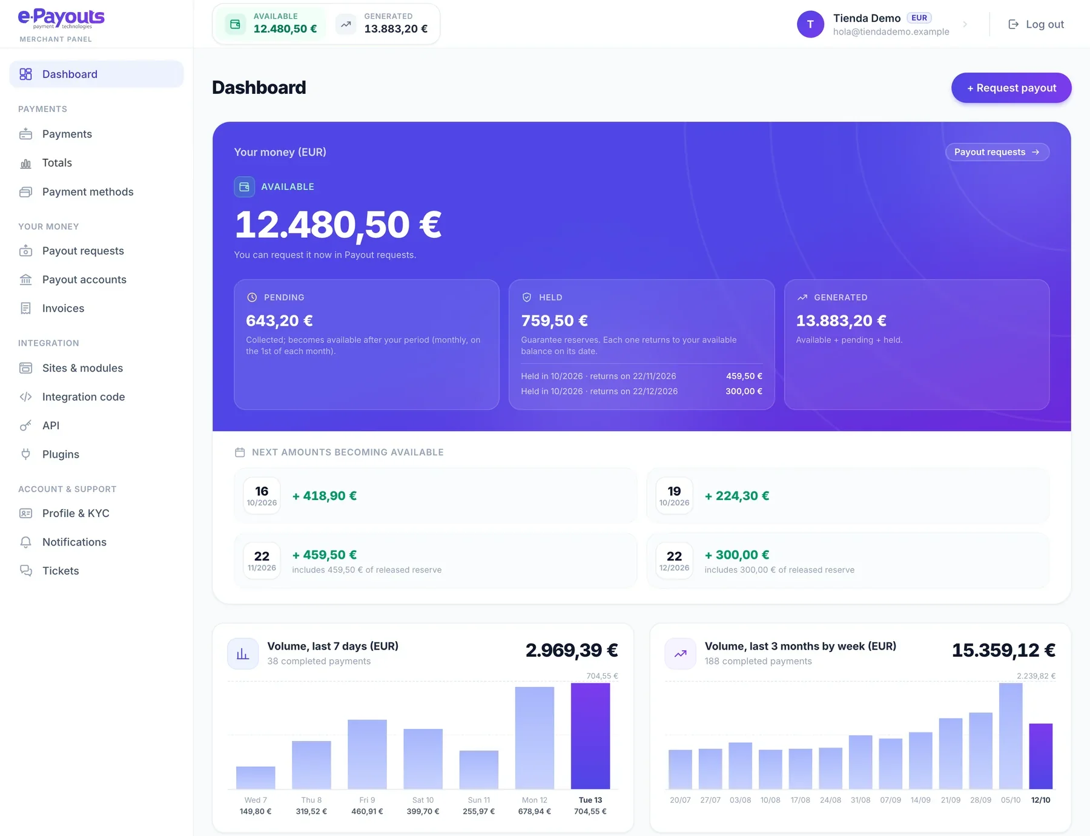Expand account menu chevron next to Tienda Demo
Viewport: 1090px width, 836px height.
[965, 24]
